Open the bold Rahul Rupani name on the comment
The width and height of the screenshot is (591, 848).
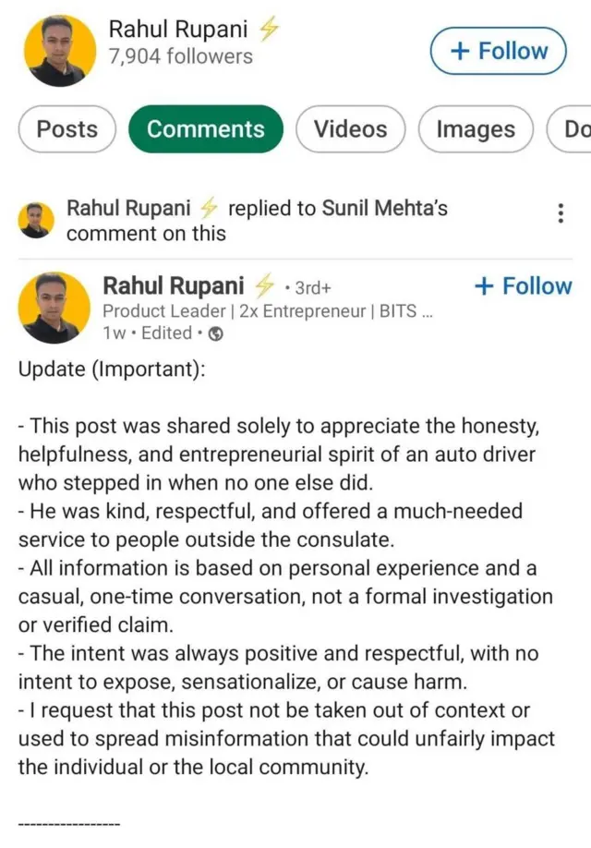pos(174,286)
